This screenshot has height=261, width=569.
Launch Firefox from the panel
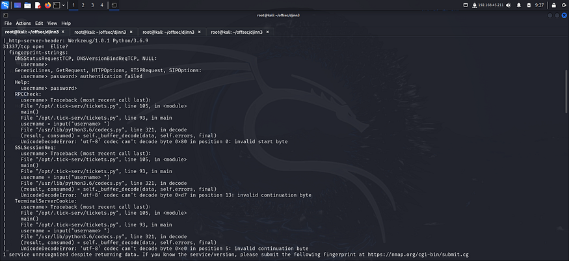point(47,5)
